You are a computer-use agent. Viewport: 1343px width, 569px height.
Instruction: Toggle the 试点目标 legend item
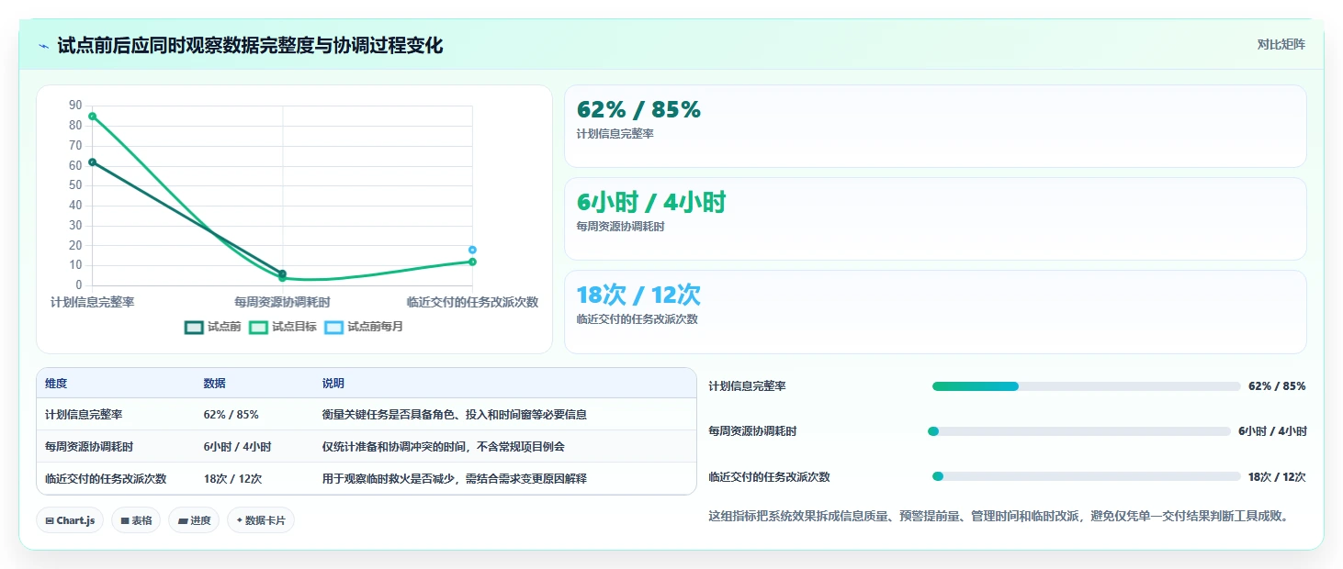(x=282, y=327)
